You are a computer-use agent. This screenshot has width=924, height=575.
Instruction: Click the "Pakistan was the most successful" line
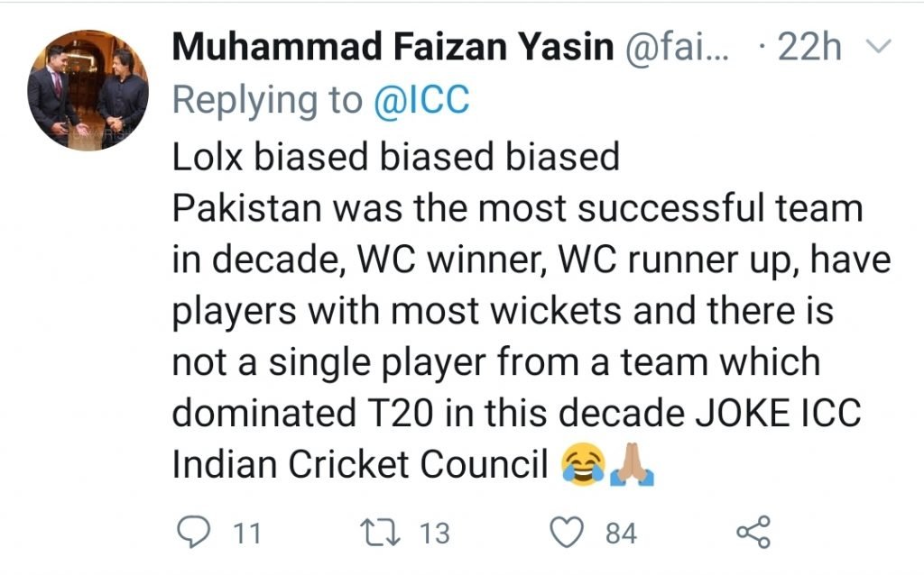tap(516, 208)
